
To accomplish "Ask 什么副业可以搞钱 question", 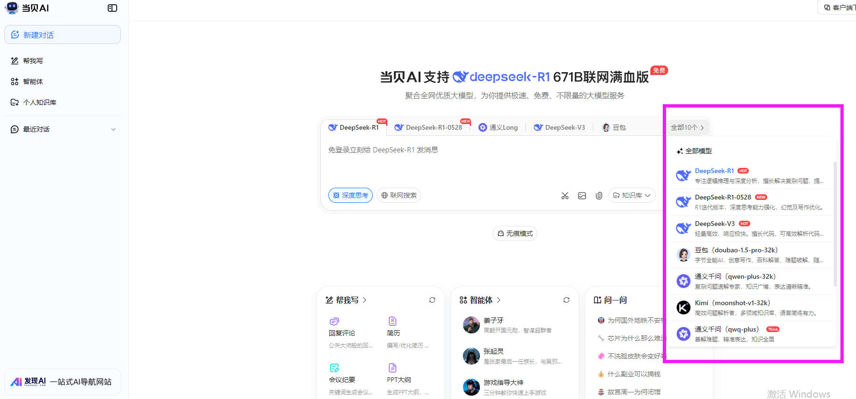I will coord(629,374).
